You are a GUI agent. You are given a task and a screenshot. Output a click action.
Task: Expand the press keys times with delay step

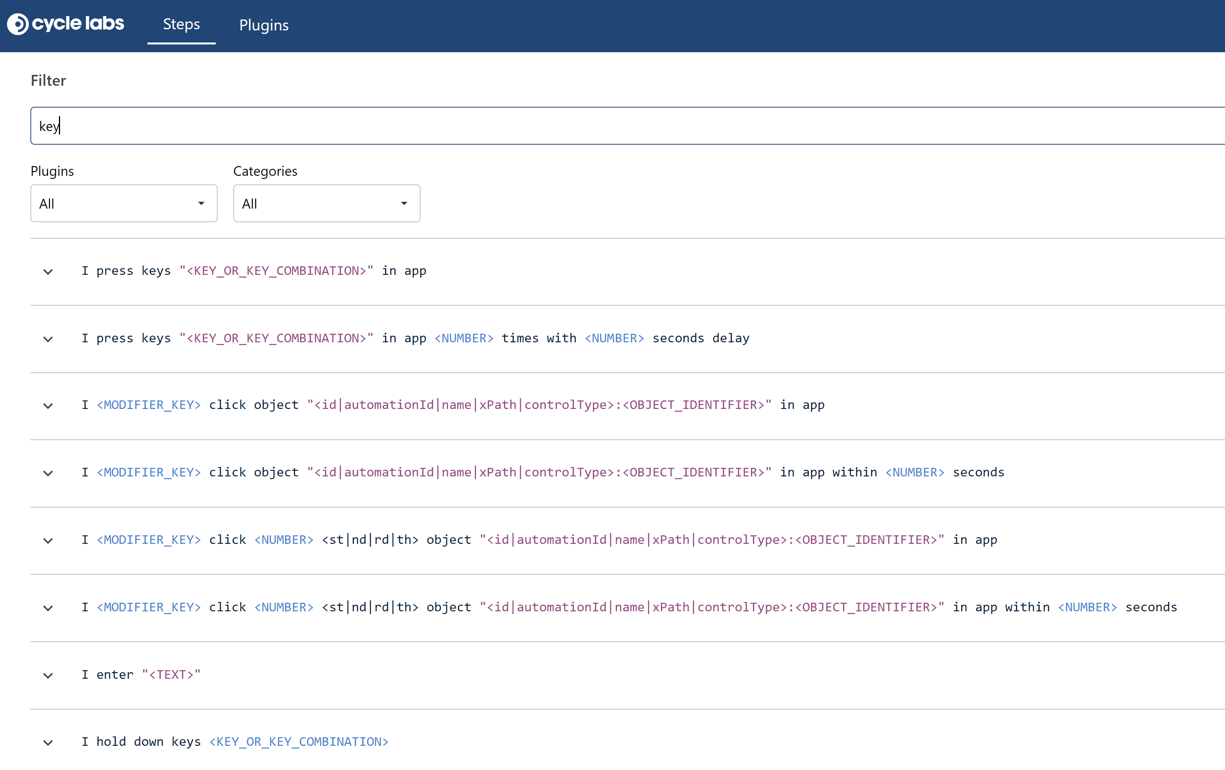point(48,339)
